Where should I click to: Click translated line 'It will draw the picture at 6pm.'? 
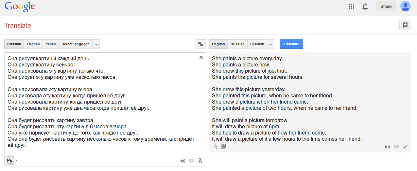coord(246,126)
